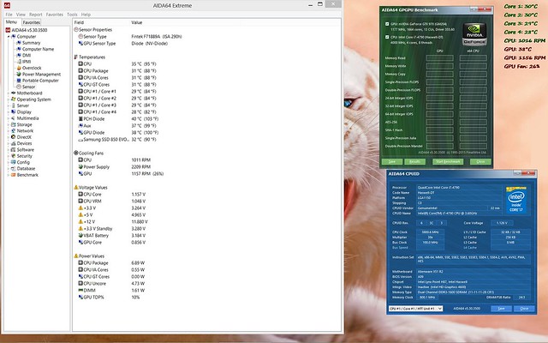Open the Favorites menu
Screen dimensions: 548x343
(55, 15)
